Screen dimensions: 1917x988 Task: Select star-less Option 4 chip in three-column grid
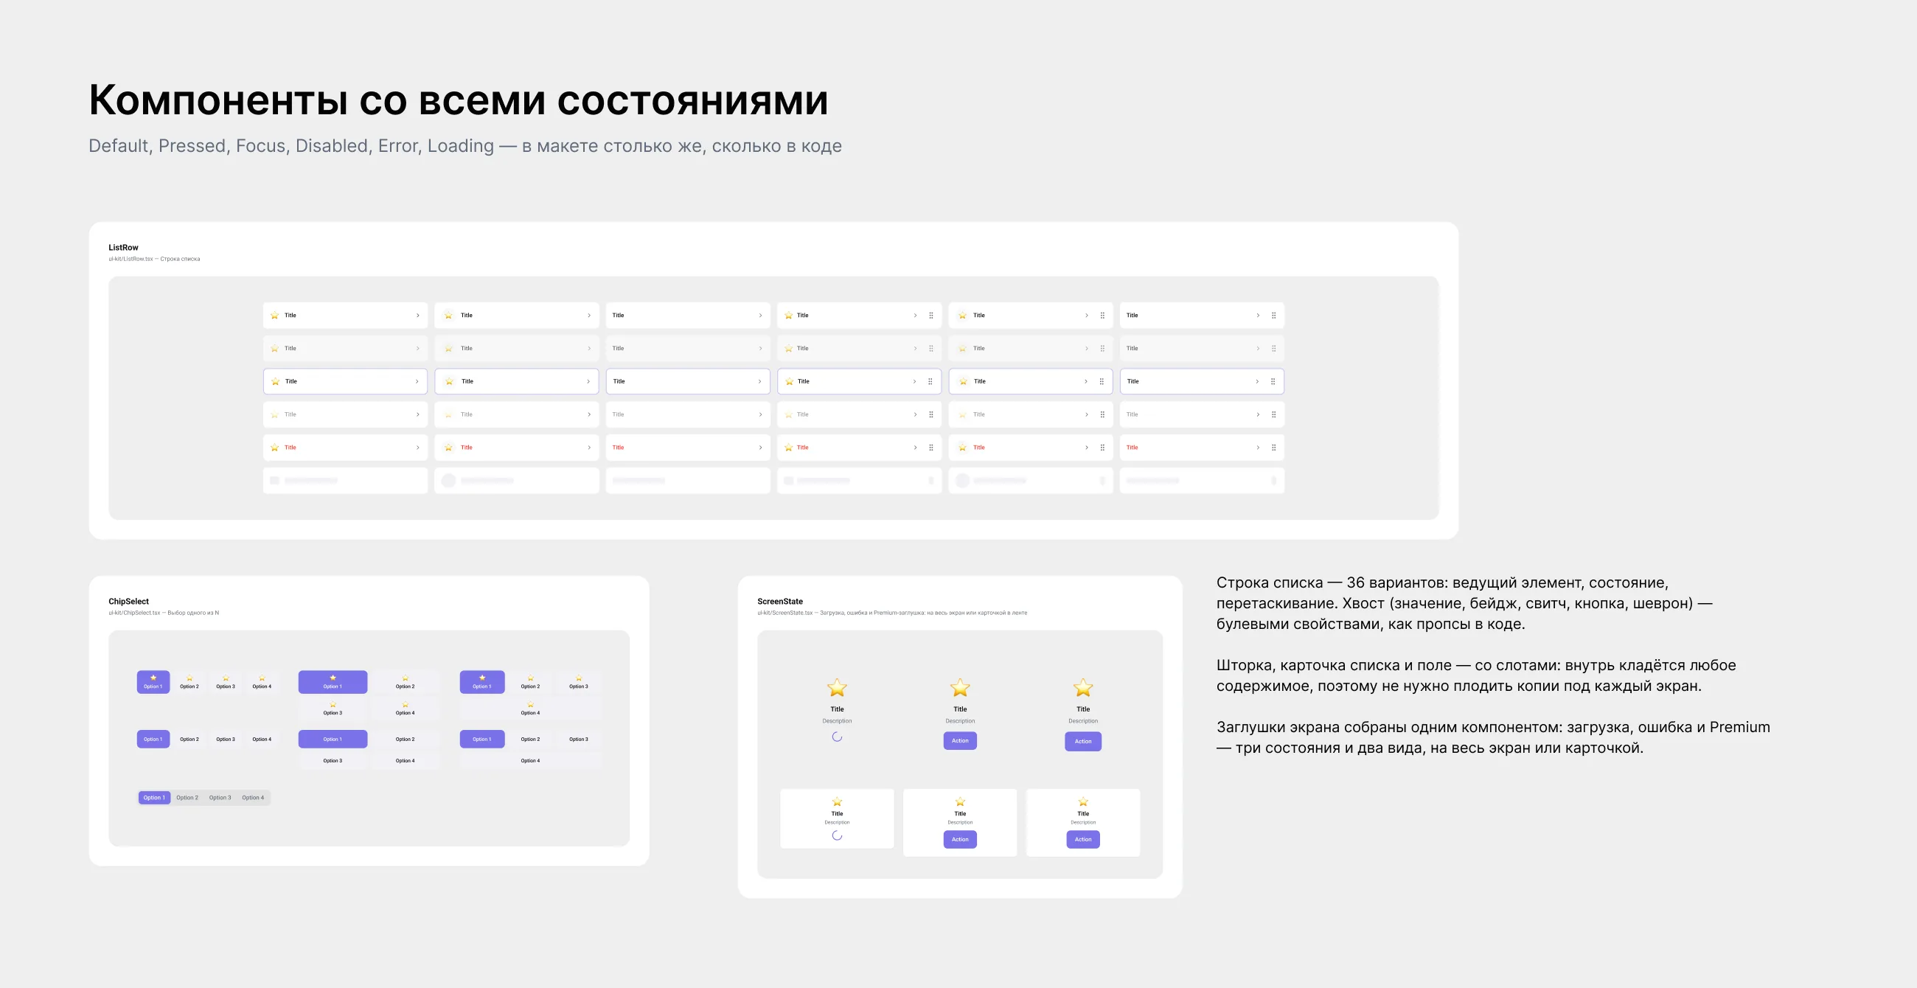531,761
